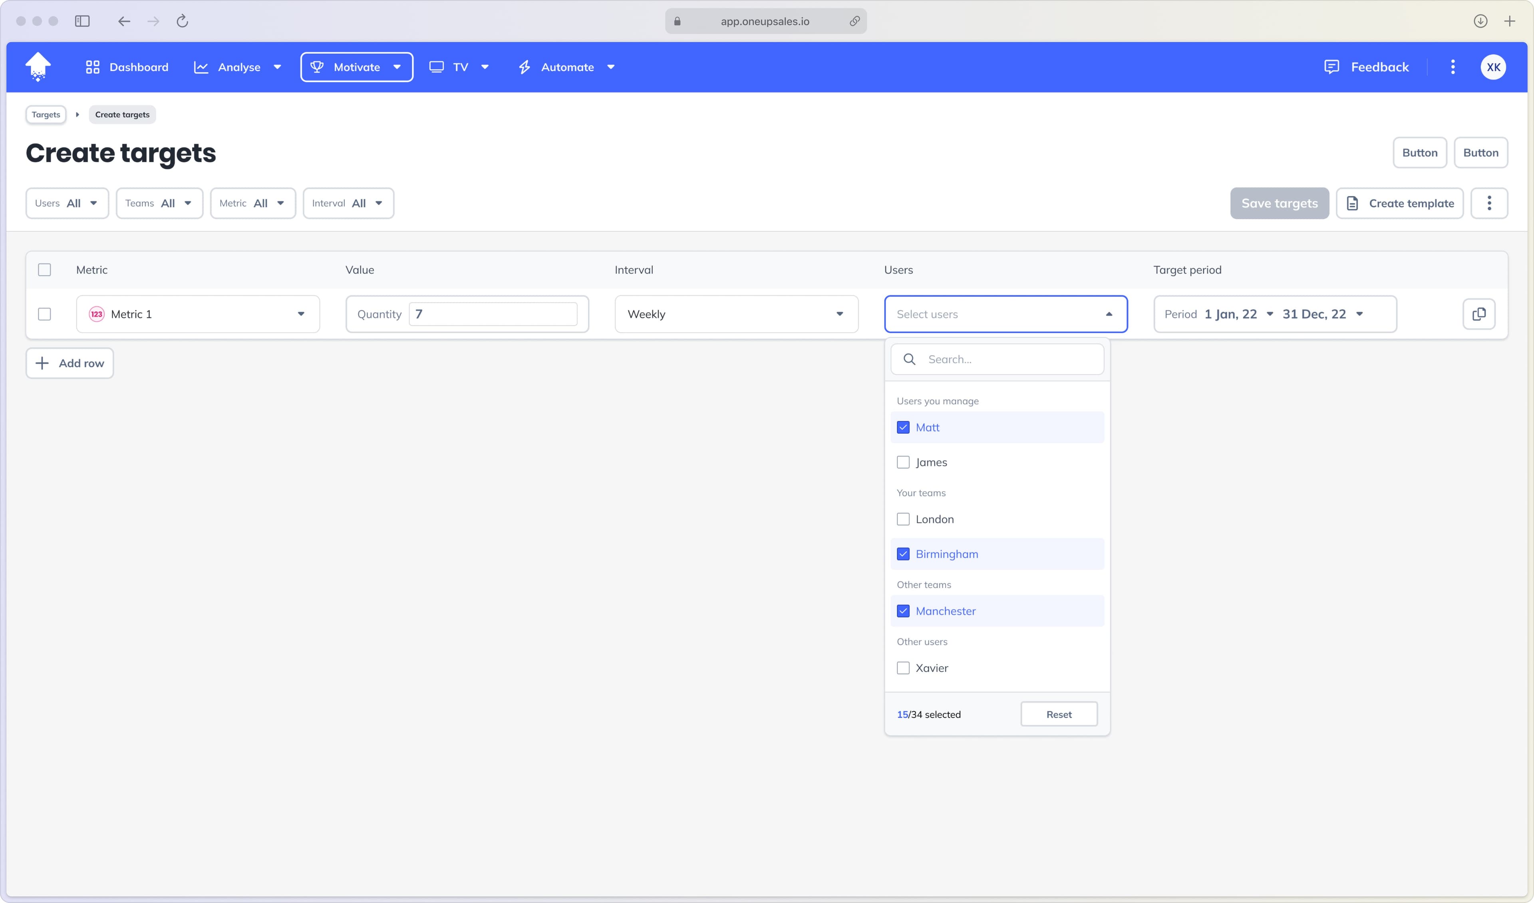
Task: Click Save targets
Action: click(1280, 203)
